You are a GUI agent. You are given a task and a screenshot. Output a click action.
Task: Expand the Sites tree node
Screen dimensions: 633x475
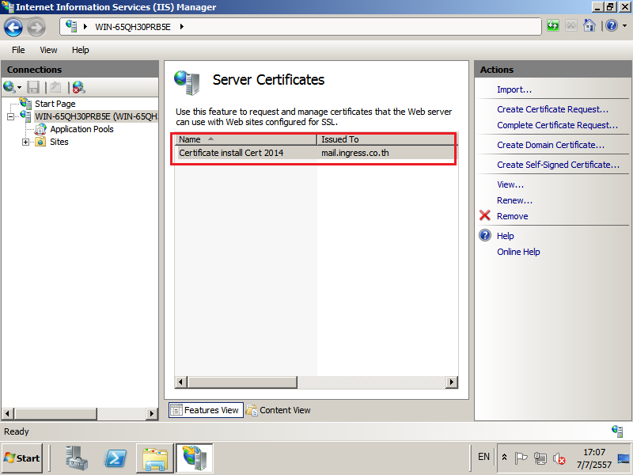tap(26, 142)
